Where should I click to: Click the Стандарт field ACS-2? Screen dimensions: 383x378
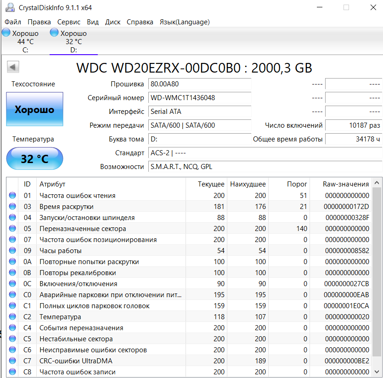(x=265, y=152)
